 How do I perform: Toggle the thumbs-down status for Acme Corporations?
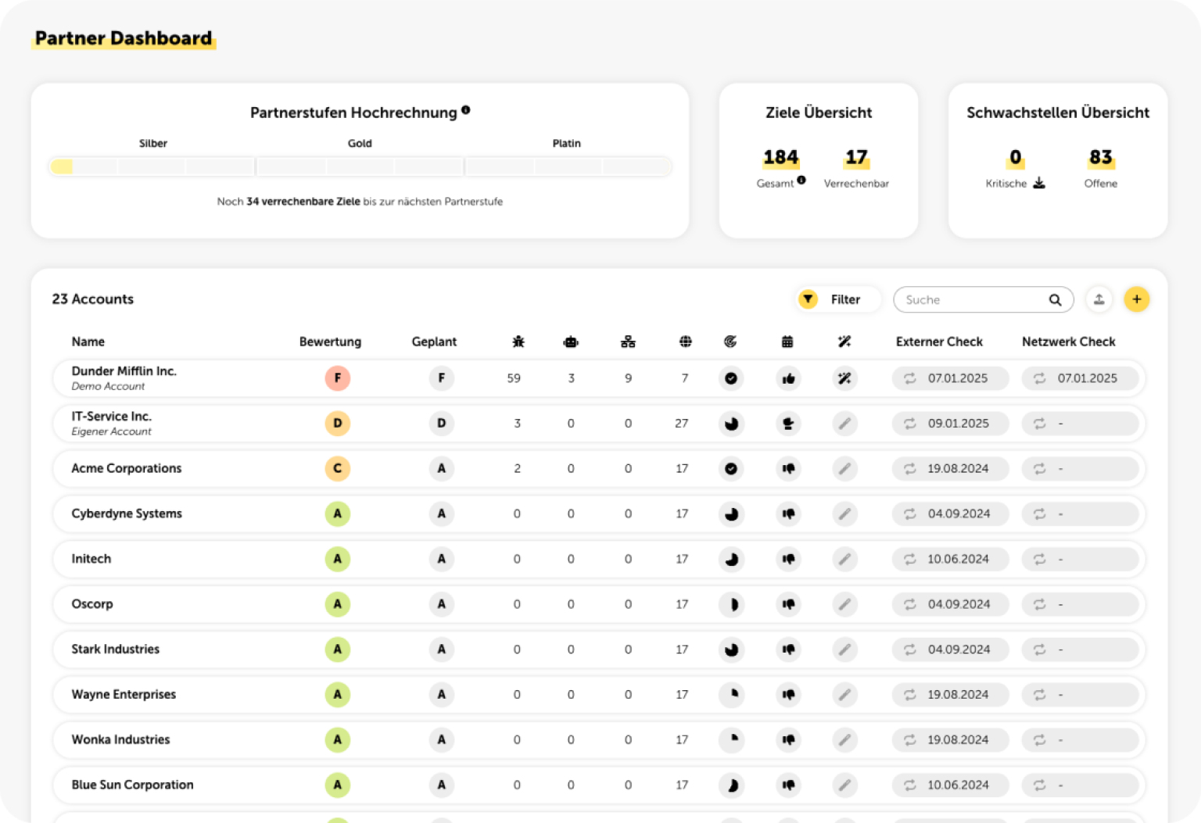(788, 469)
